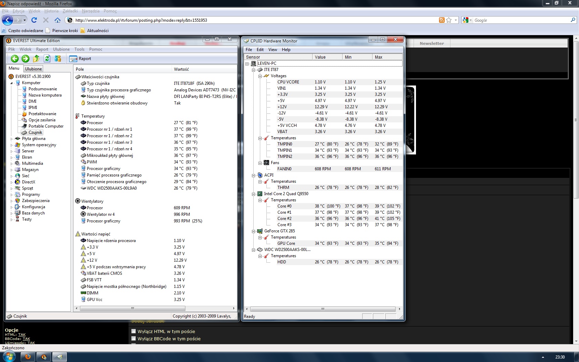Collapse the LEVEN-PC node in Hardware Monitor
The width and height of the screenshot is (579, 362).
pos(247,64)
